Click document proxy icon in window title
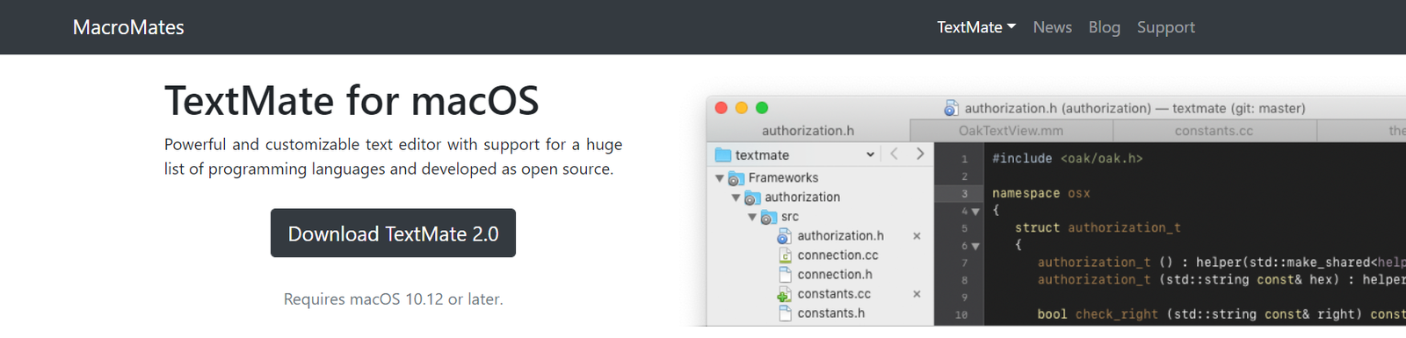 951,108
